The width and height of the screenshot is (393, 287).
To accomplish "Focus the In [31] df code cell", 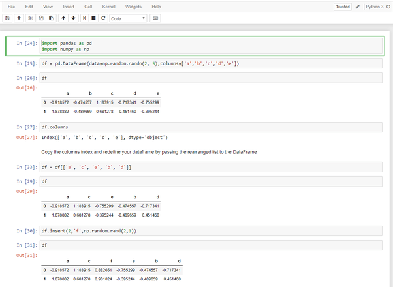I will pos(211,245).
